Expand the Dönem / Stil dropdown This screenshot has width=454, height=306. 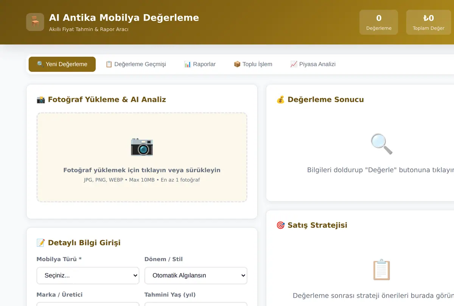196,275
